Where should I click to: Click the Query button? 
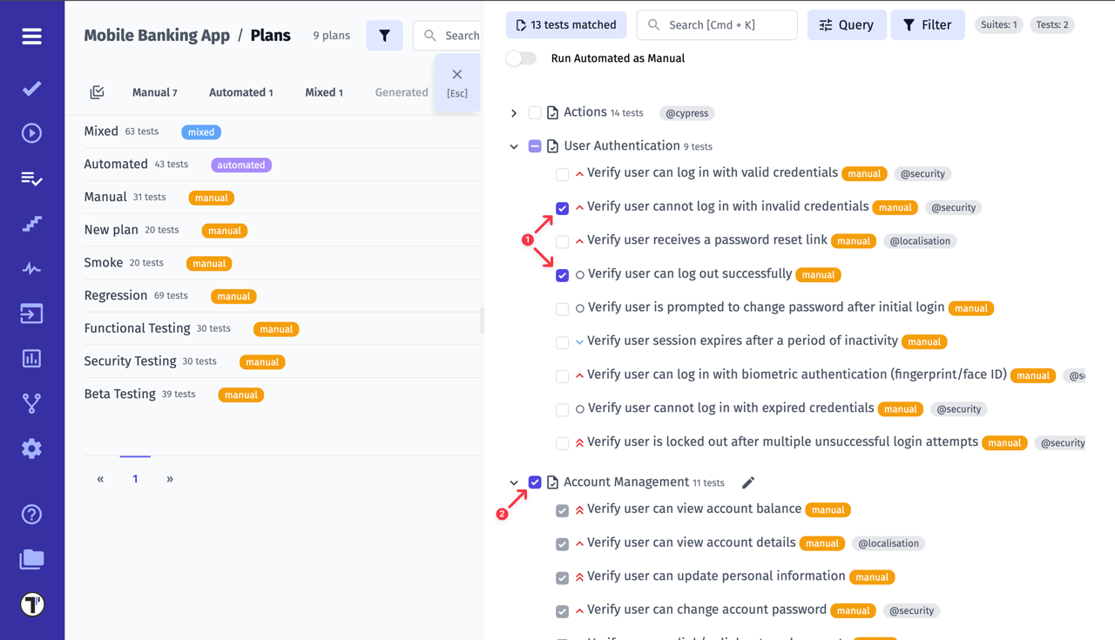(x=846, y=24)
